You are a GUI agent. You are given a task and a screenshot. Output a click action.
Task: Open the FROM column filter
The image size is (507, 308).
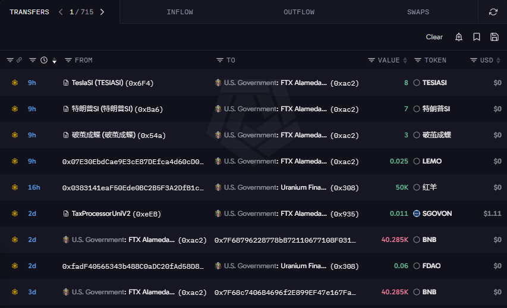point(68,60)
